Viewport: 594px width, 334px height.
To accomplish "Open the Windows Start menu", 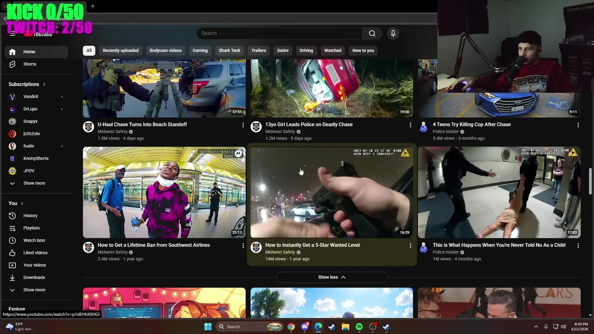I will [208, 327].
